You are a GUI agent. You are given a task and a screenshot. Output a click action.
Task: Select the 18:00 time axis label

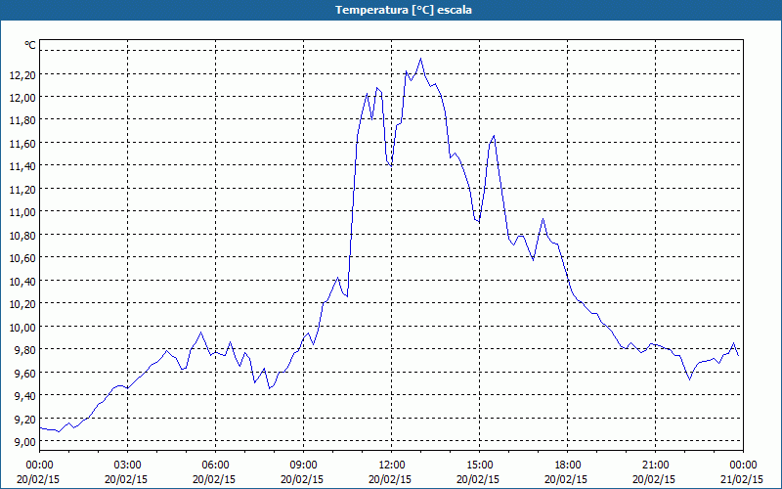point(568,466)
